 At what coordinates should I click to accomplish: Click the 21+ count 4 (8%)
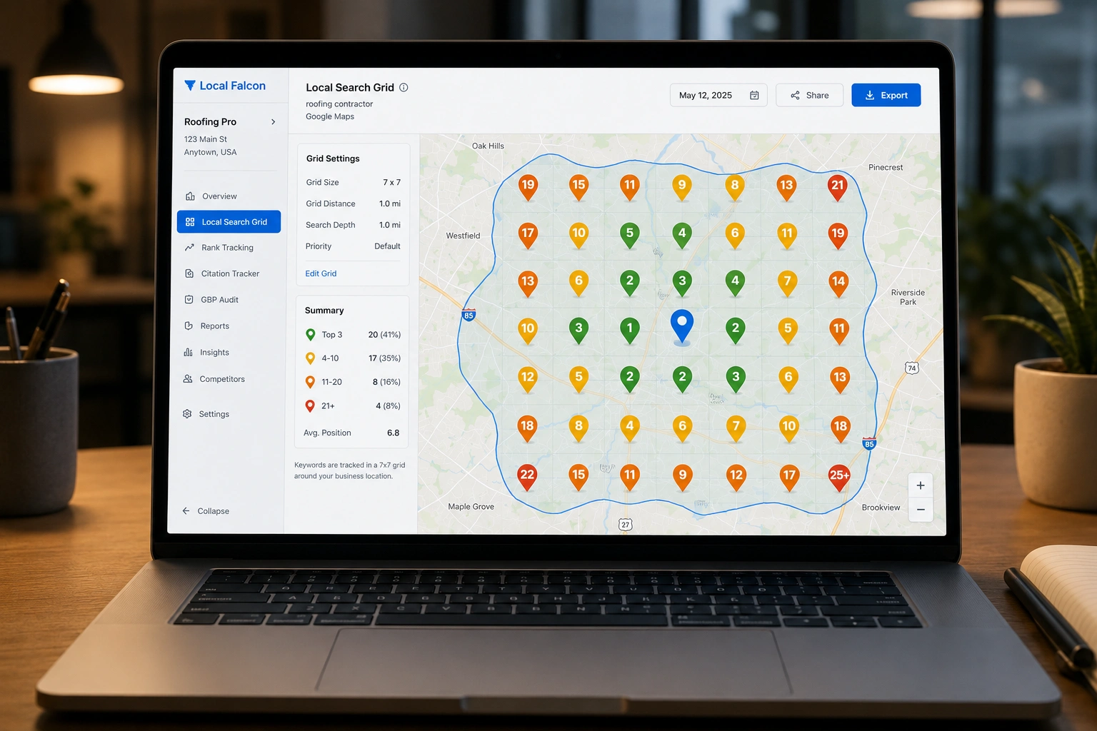click(x=388, y=406)
